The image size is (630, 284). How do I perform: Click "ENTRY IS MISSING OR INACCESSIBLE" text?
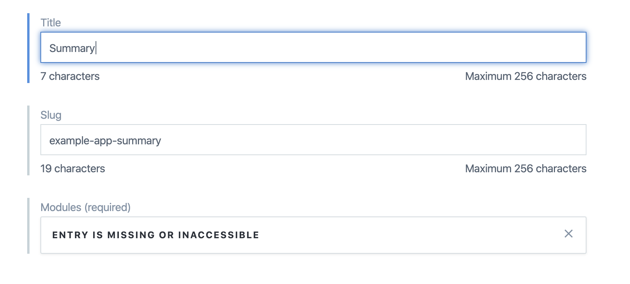[155, 235]
